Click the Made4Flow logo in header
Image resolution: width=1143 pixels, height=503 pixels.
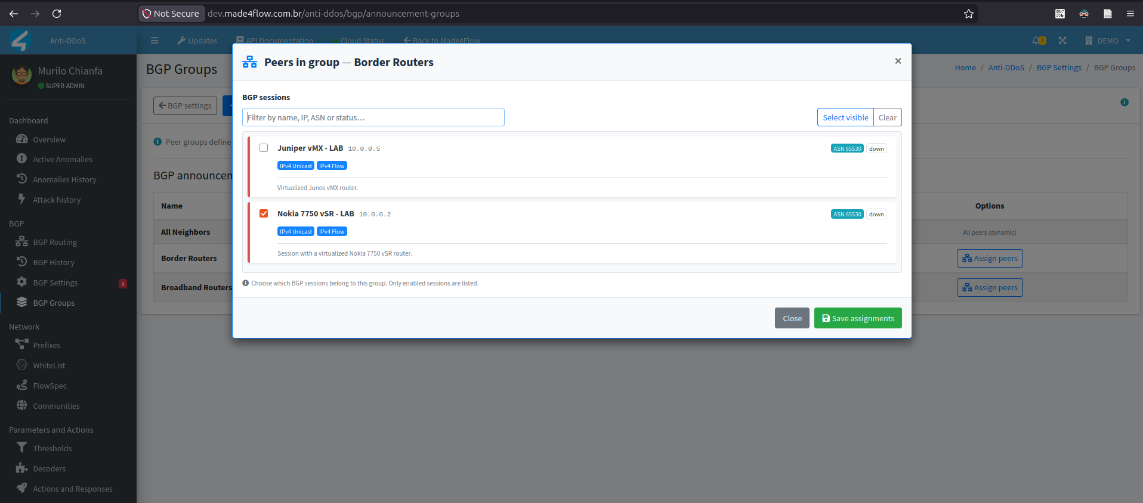(x=20, y=41)
